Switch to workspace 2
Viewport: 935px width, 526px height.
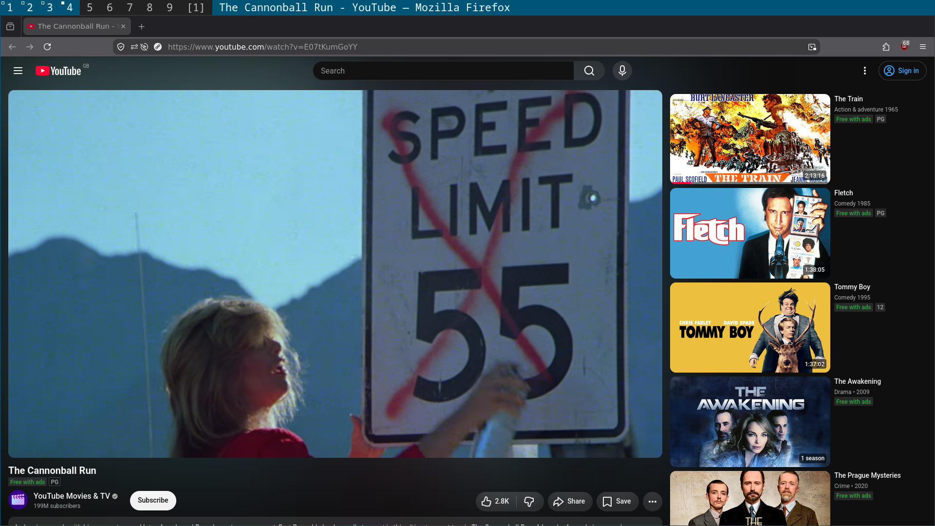click(x=30, y=7)
